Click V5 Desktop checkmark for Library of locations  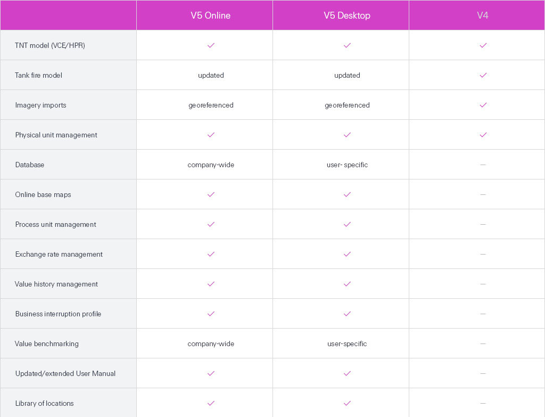point(347,403)
